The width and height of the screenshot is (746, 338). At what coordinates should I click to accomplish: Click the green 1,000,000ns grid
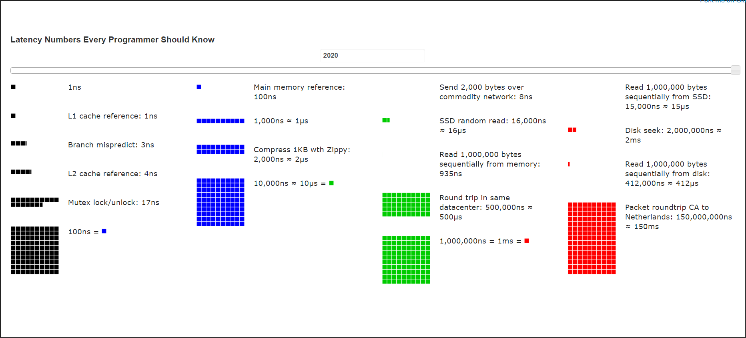406,260
